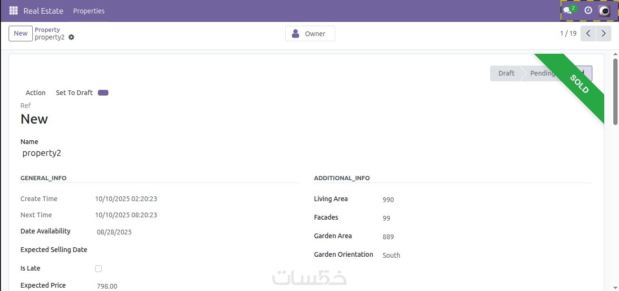Click the GENERAL_INFO section heading
This screenshot has width=619, height=291.
[x=43, y=178]
